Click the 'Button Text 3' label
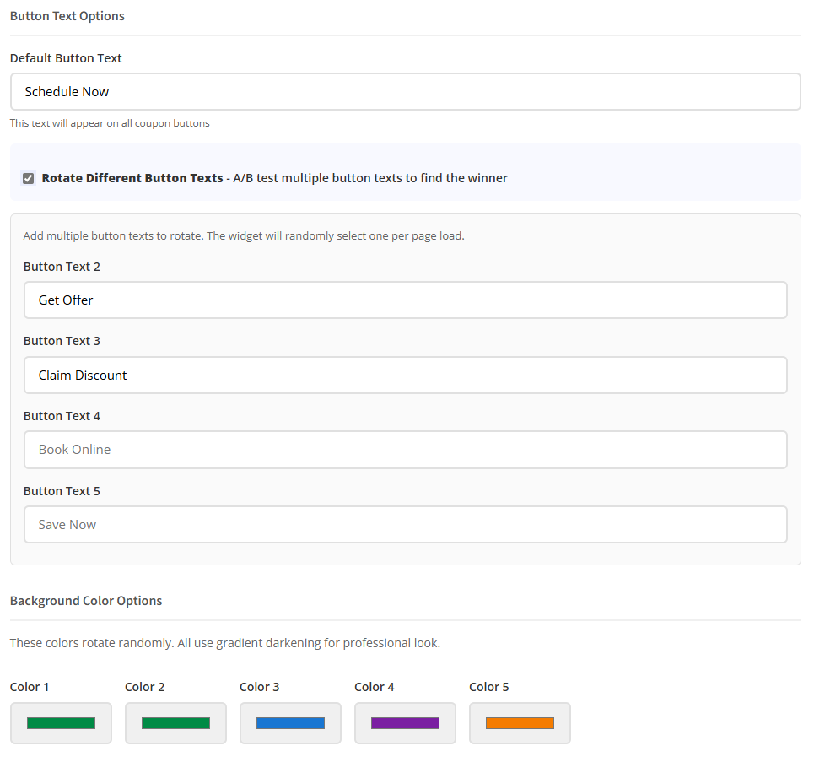 click(62, 341)
